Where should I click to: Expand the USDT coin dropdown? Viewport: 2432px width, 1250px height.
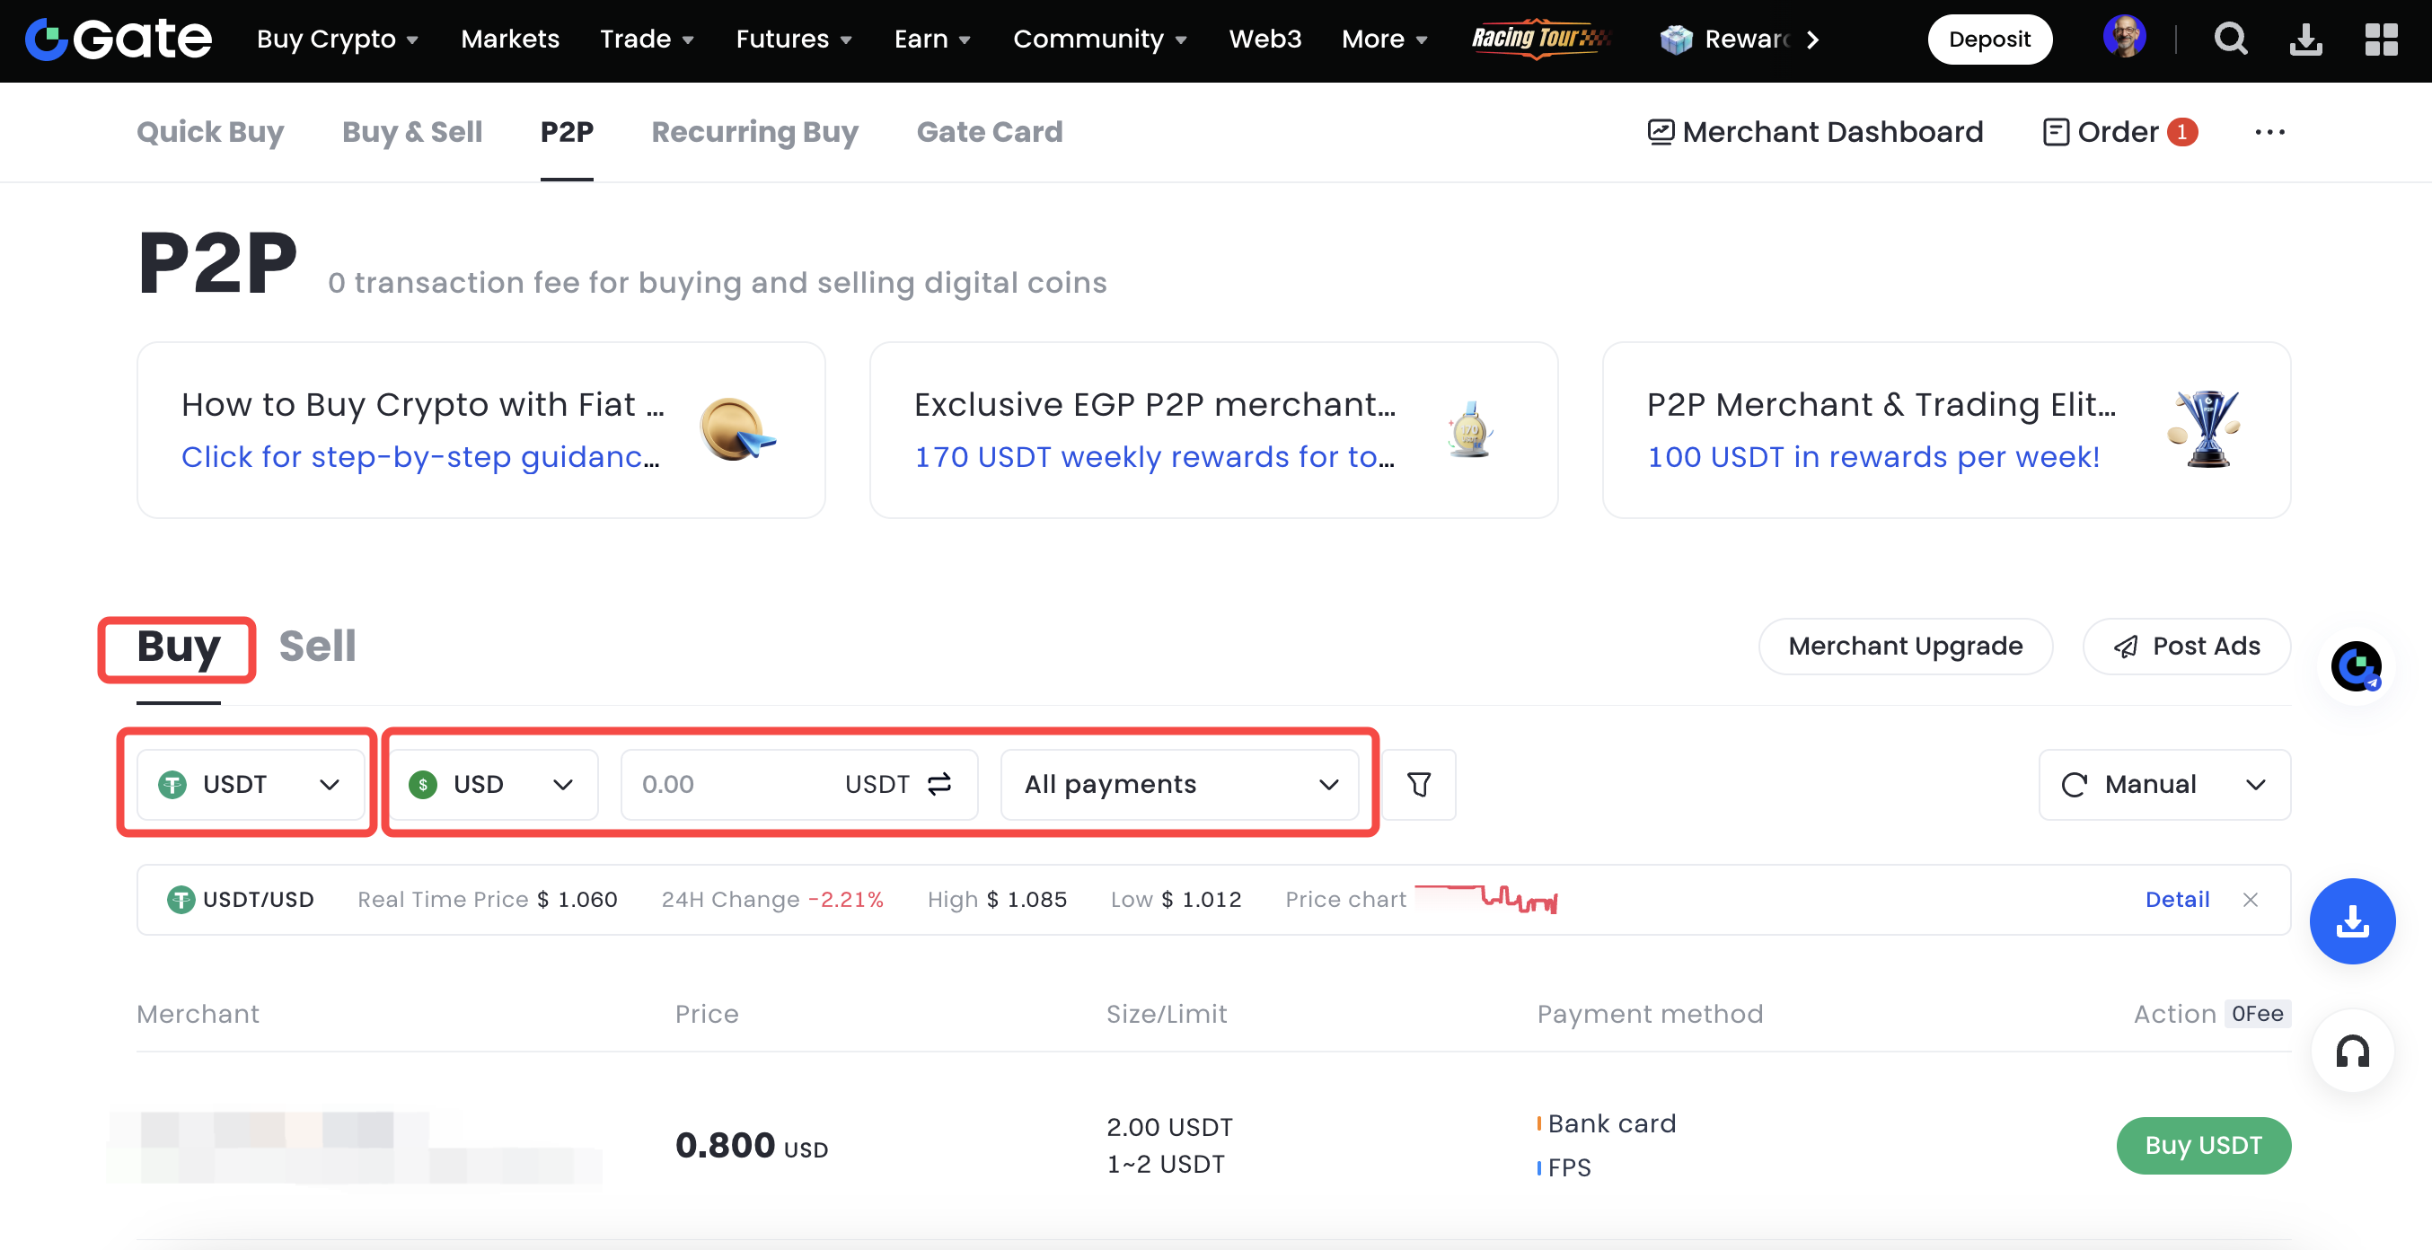click(x=251, y=785)
